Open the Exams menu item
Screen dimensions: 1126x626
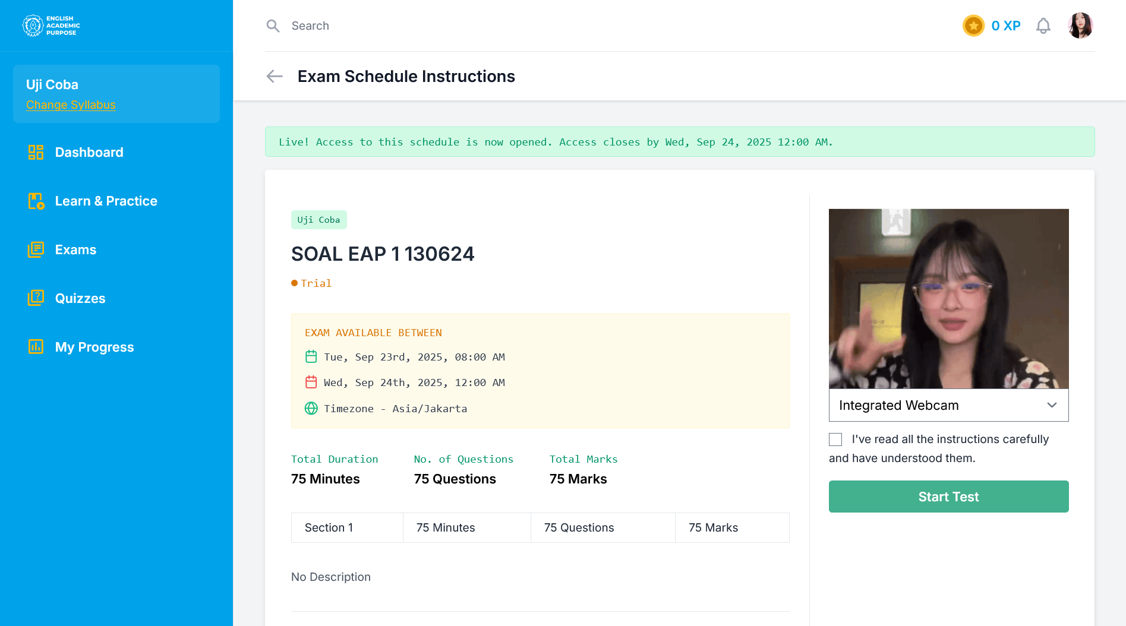75,249
